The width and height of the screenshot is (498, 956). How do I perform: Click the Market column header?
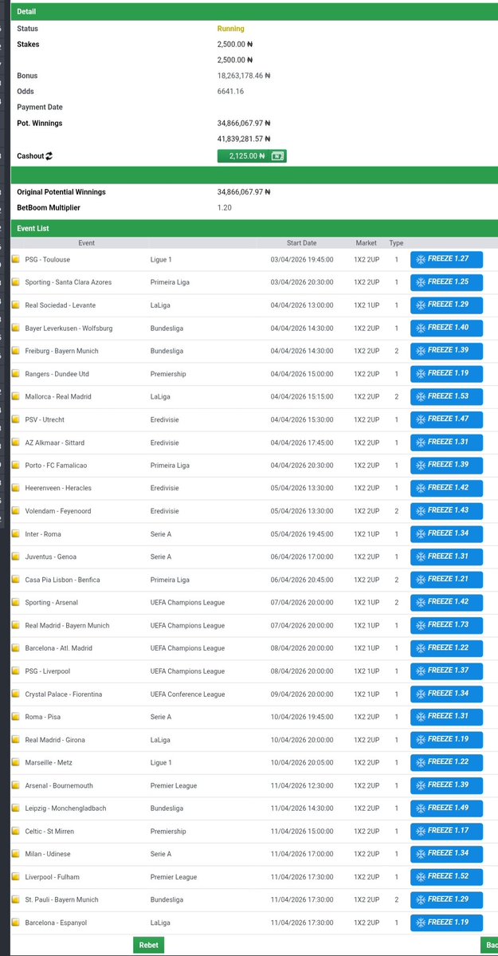367,242
